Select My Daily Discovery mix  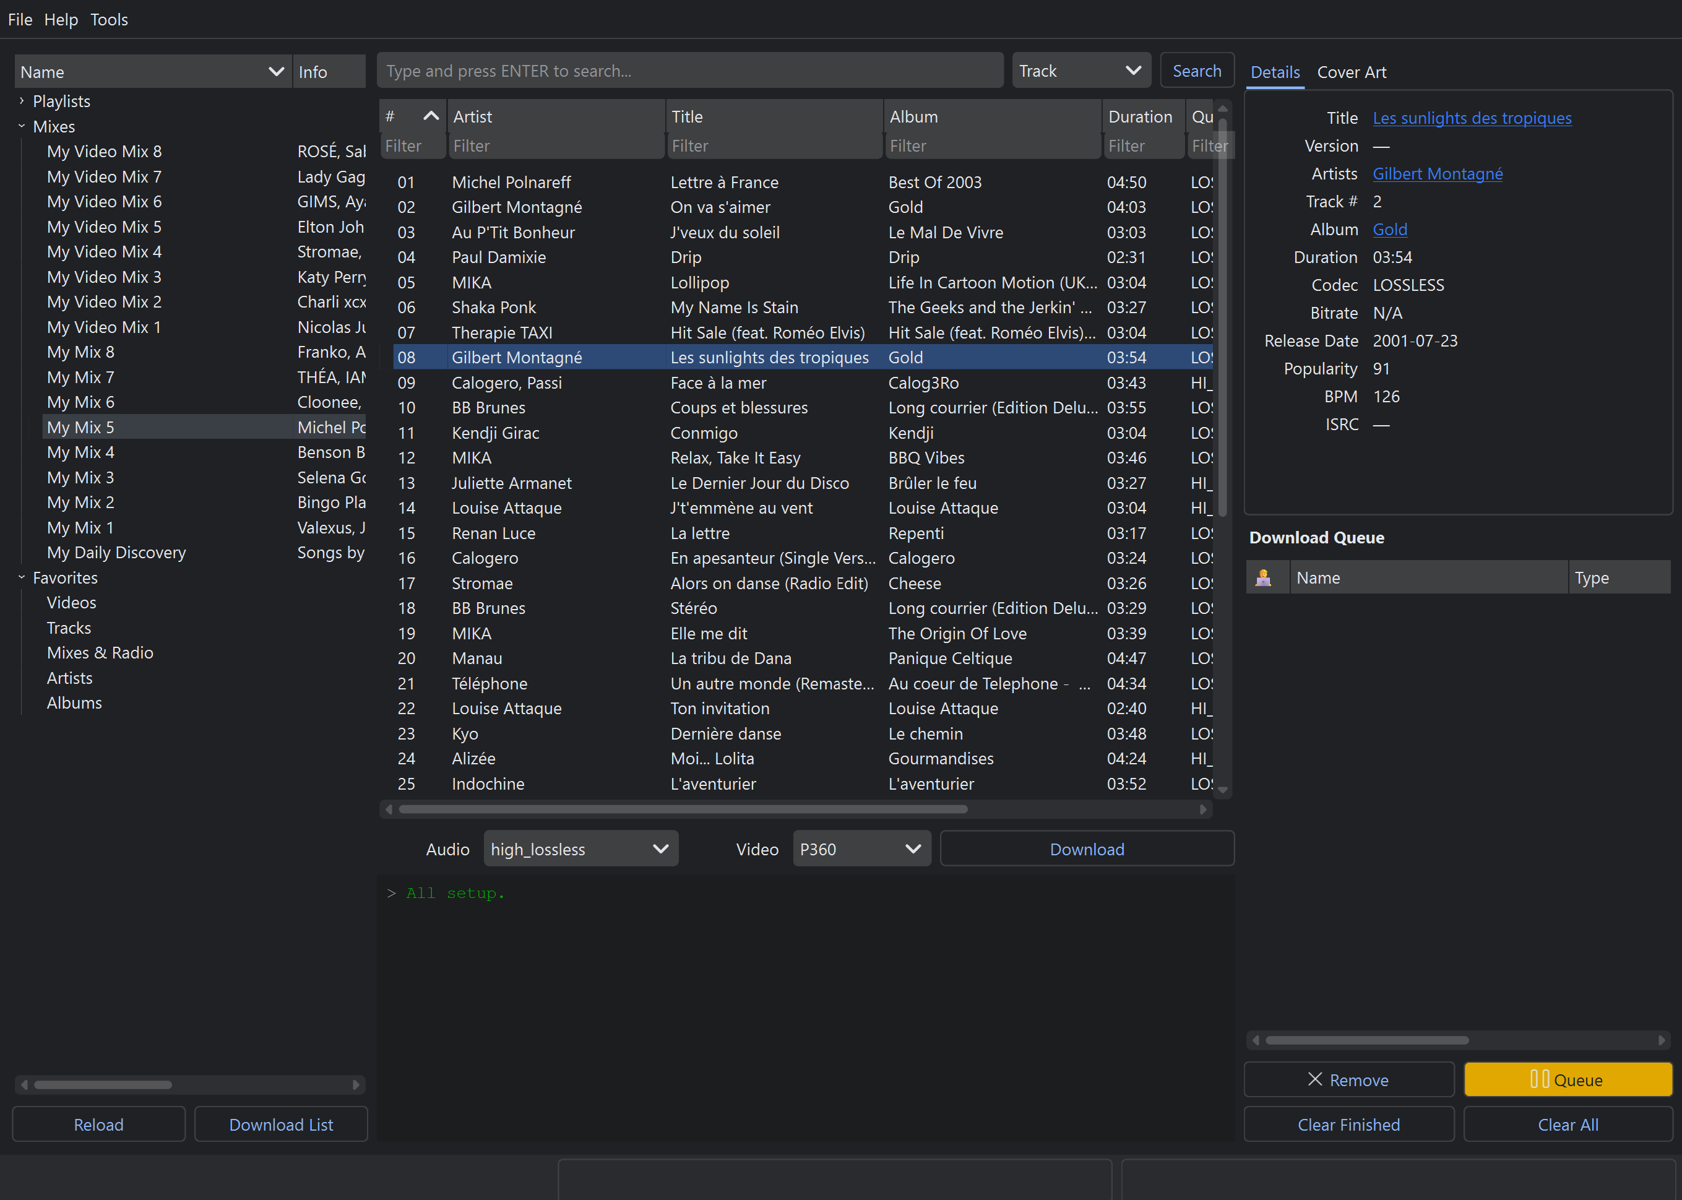[x=116, y=552]
